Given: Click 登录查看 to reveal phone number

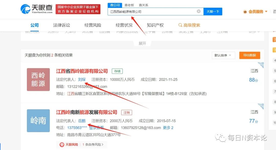Looking at the screenshot, I should click(x=96, y=128).
